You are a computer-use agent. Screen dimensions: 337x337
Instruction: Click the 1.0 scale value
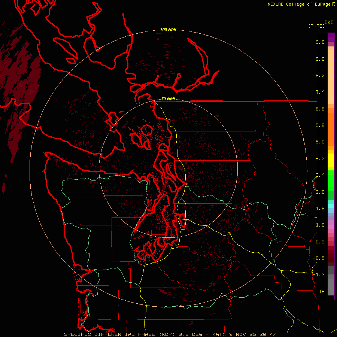coord(320,225)
